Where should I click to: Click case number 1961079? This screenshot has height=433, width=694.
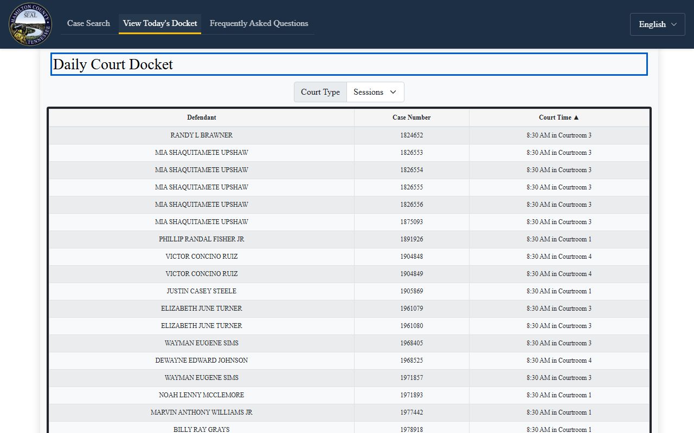tap(412, 309)
